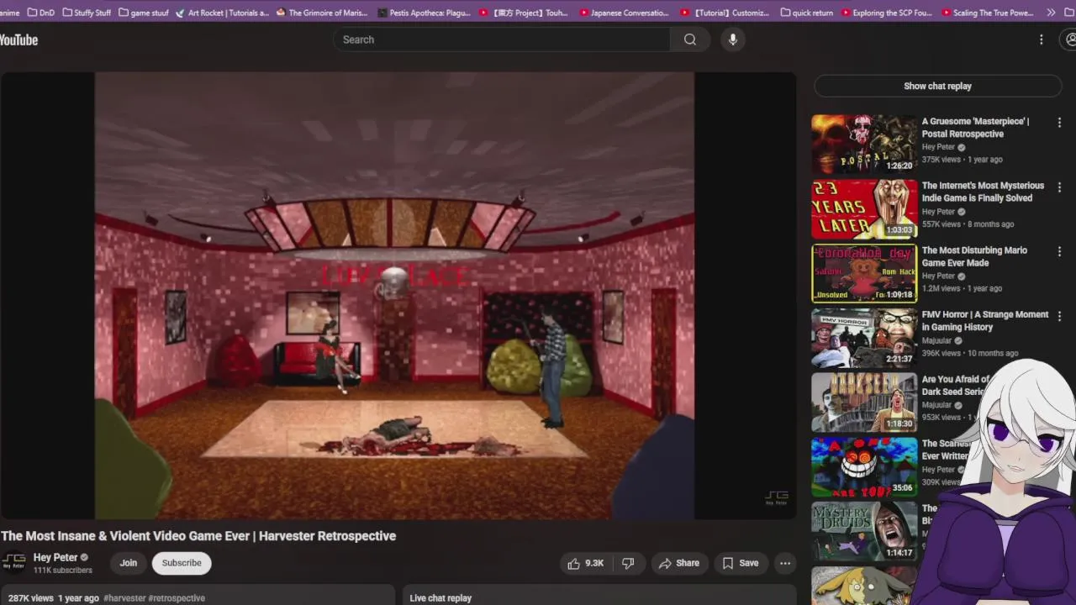Open more actions ellipsis under video
Image resolution: width=1076 pixels, height=605 pixels.
click(784, 563)
